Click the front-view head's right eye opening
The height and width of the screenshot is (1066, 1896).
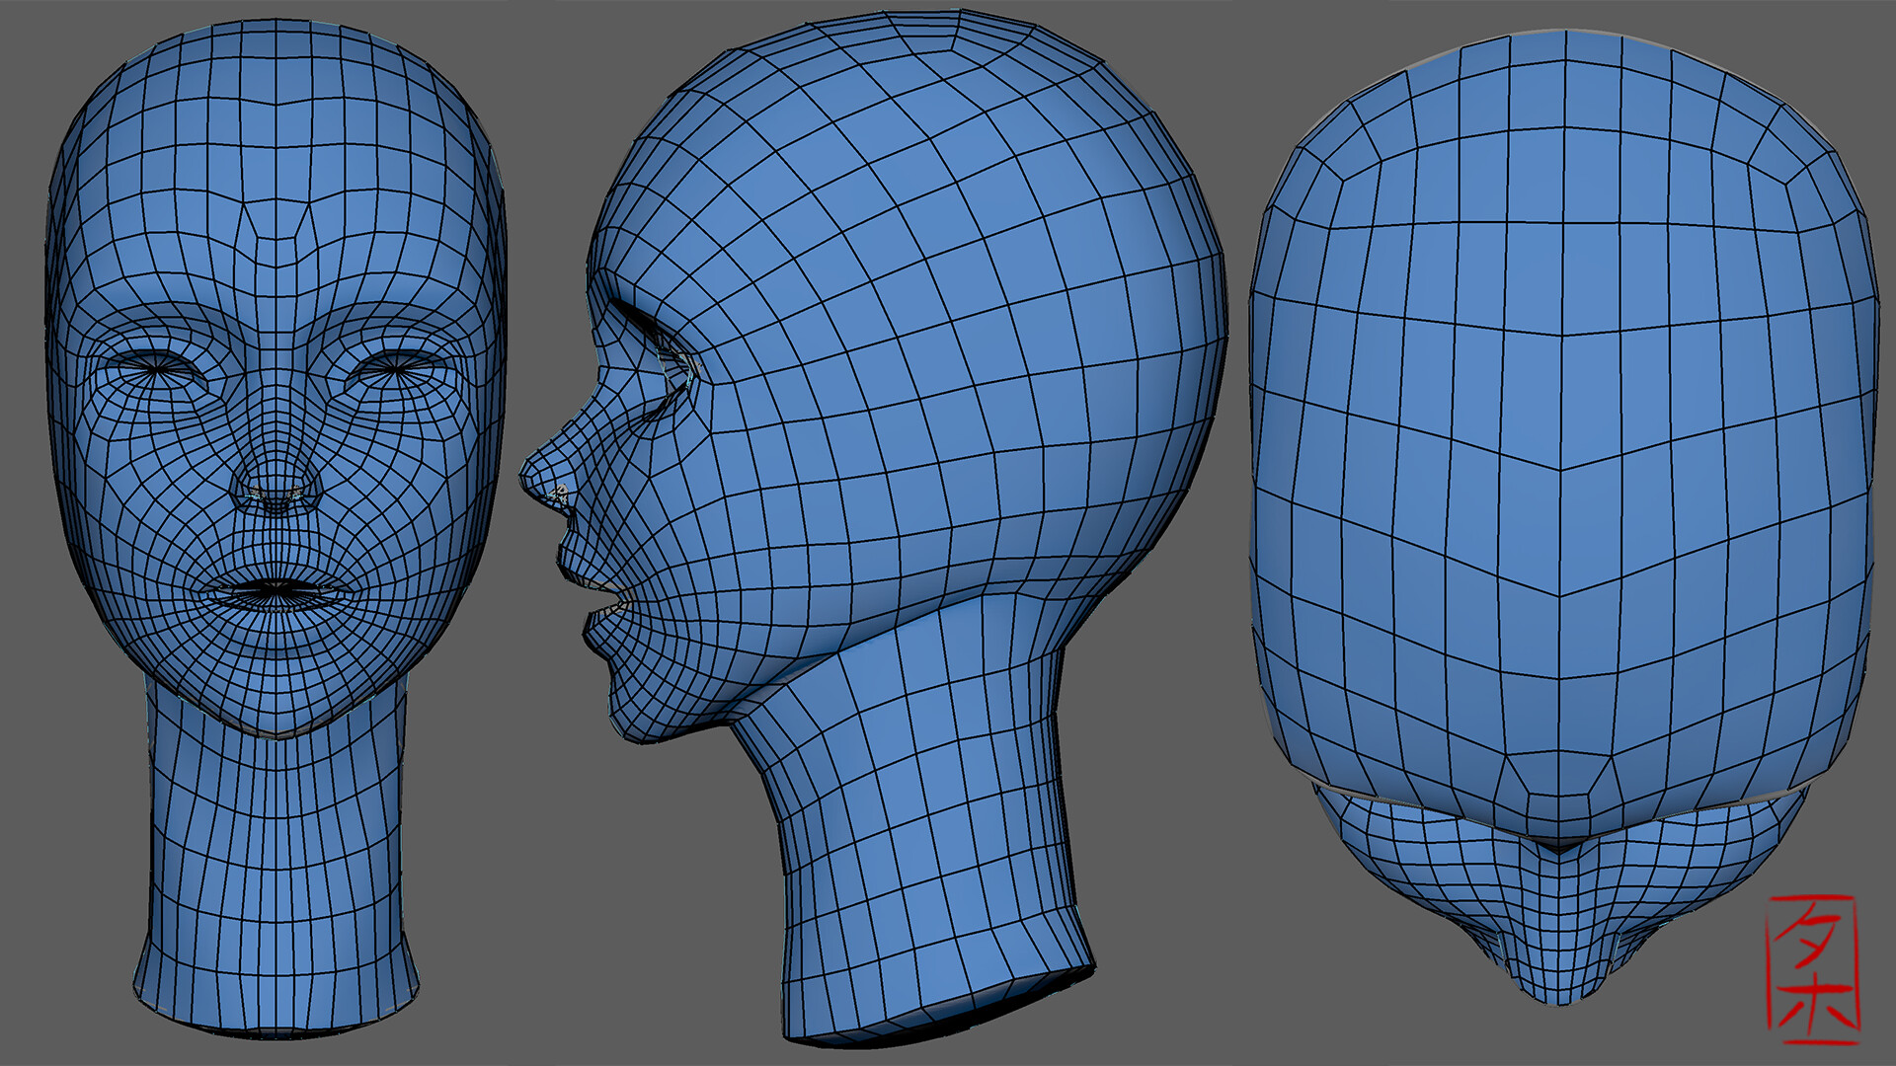pos(397,370)
